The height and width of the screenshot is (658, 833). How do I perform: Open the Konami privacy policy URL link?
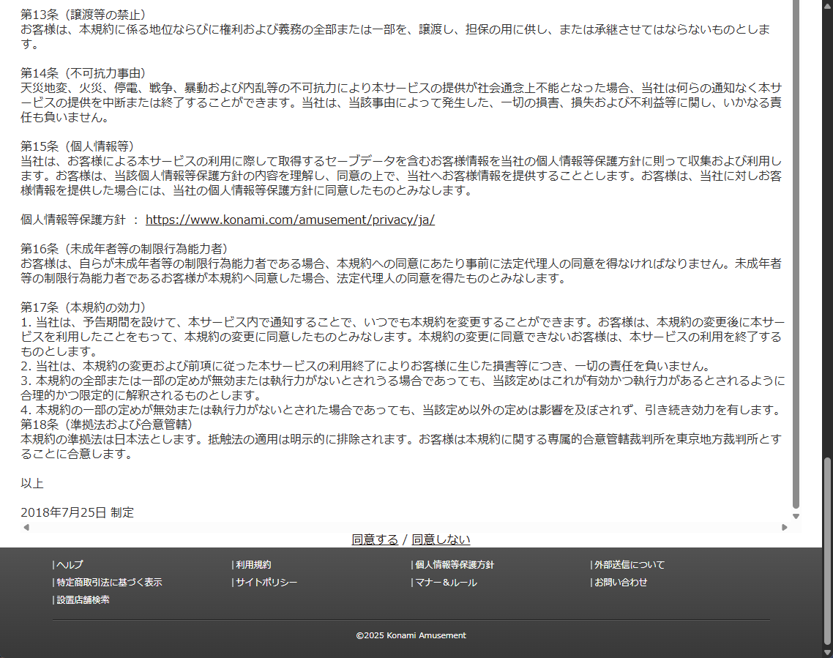click(x=290, y=220)
